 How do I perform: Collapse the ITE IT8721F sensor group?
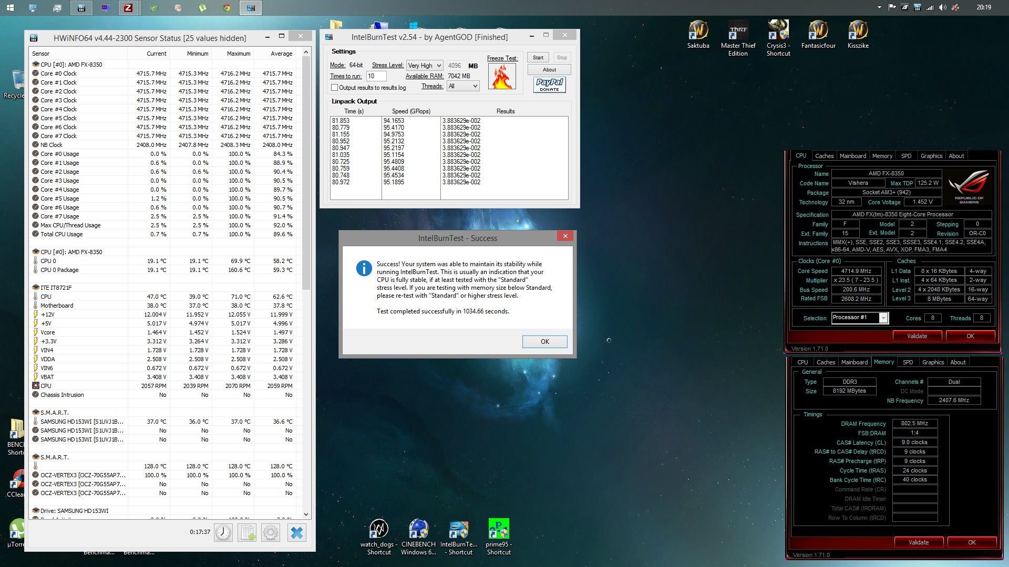pyautogui.click(x=36, y=288)
